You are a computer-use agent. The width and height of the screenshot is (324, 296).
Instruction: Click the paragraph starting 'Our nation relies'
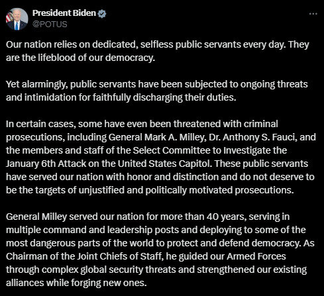click(158, 51)
